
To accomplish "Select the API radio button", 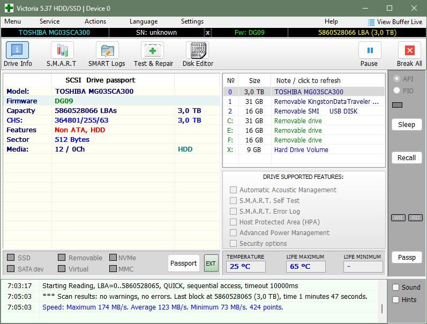I will pos(397,79).
